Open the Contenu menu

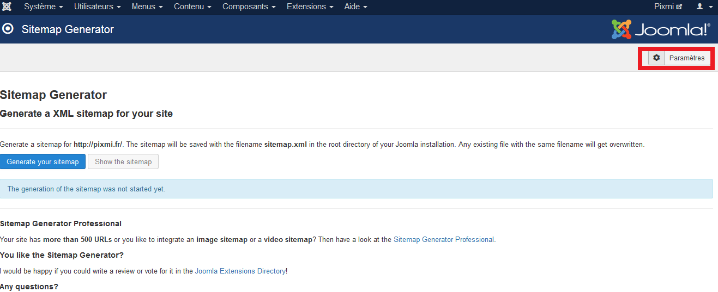point(192,7)
